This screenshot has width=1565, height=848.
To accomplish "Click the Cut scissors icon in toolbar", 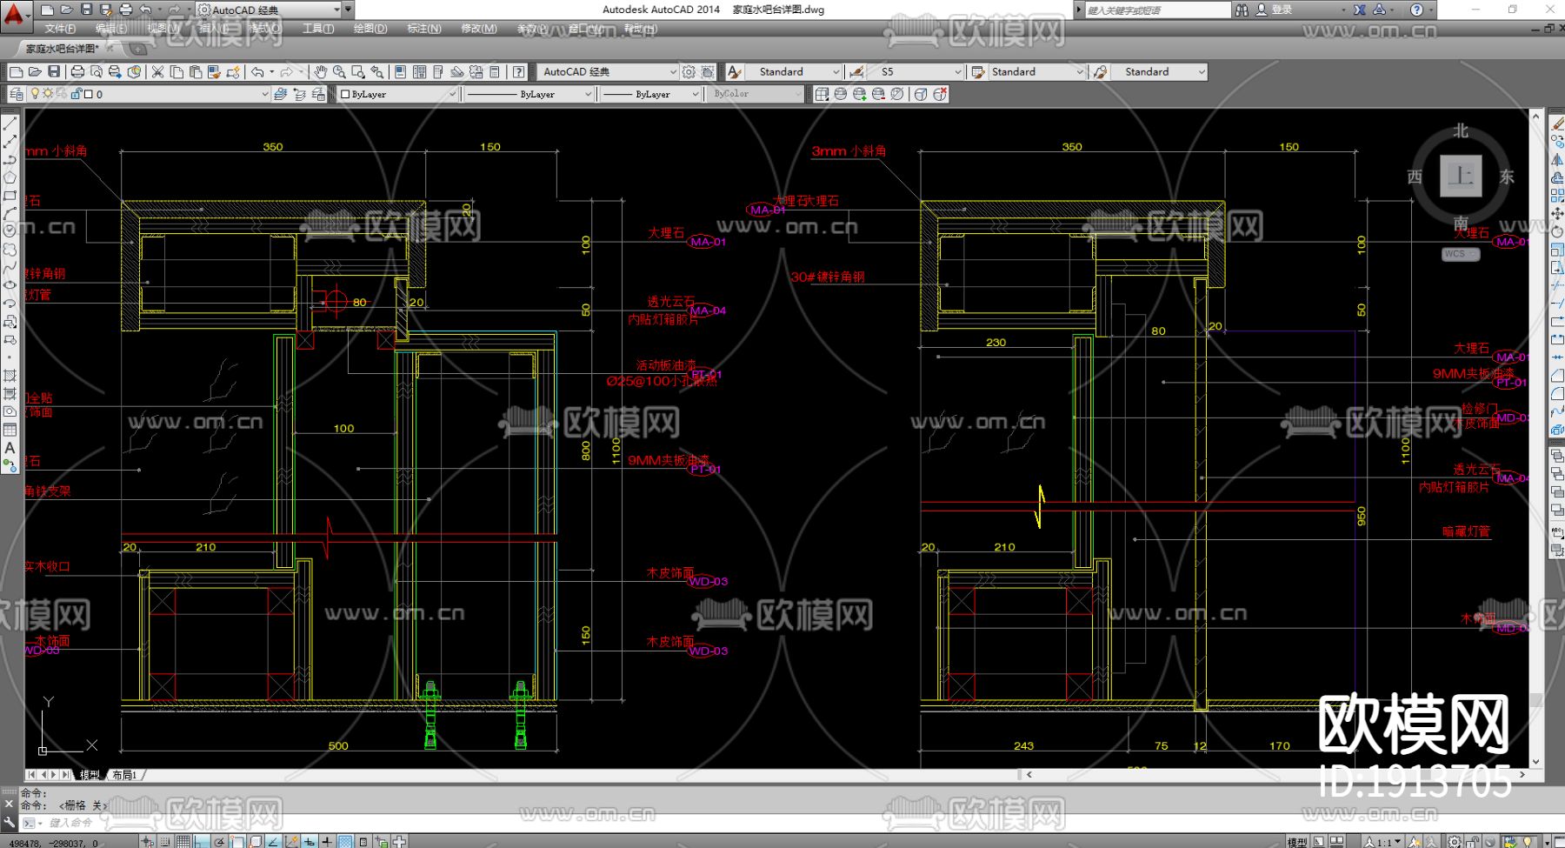I will (157, 72).
